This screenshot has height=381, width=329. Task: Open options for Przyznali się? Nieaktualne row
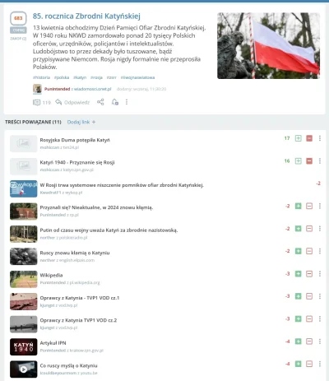(x=320, y=206)
